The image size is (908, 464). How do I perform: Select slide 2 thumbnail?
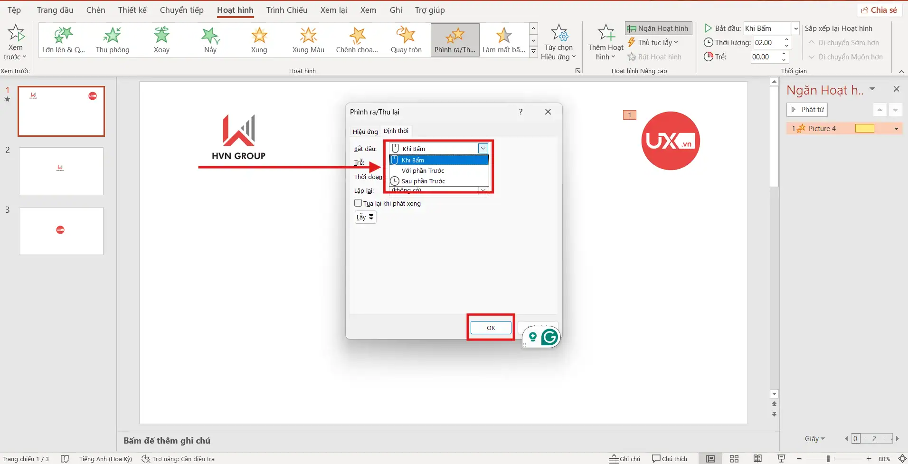(61, 171)
